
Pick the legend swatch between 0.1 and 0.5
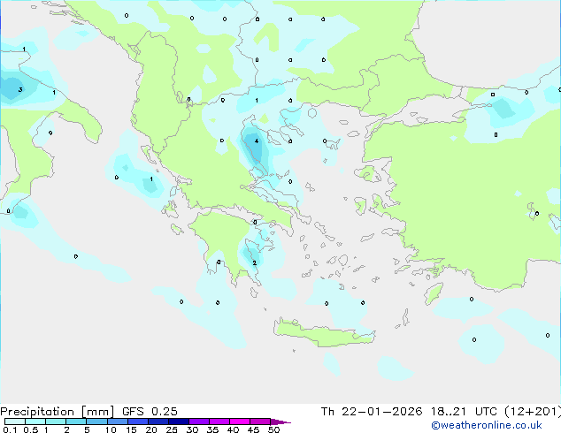point(15,422)
